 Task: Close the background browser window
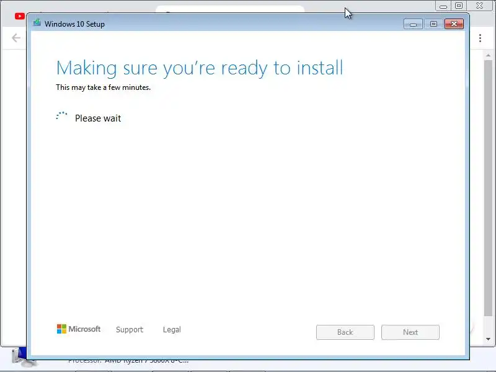click(x=479, y=6)
